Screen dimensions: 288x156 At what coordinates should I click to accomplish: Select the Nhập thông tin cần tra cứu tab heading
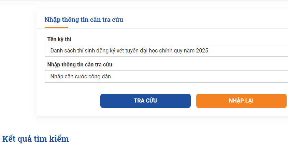(84, 20)
